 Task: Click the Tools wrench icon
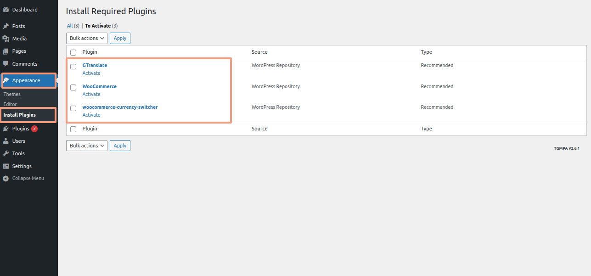pyautogui.click(x=6, y=153)
